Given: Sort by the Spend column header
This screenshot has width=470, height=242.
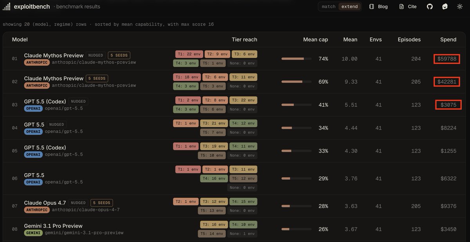Looking at the screenshot, I should 448,39.
